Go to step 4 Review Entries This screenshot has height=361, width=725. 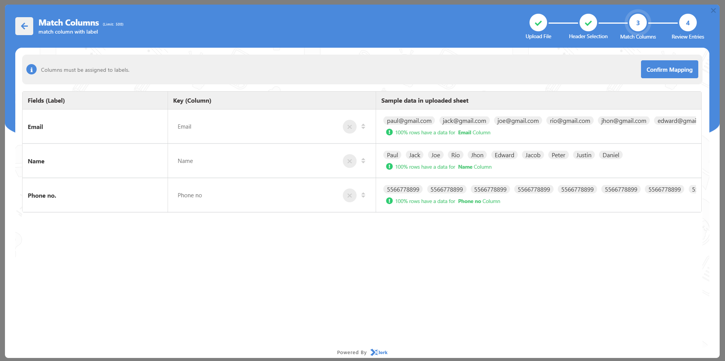pyautogui.click(x=688, y=23)
